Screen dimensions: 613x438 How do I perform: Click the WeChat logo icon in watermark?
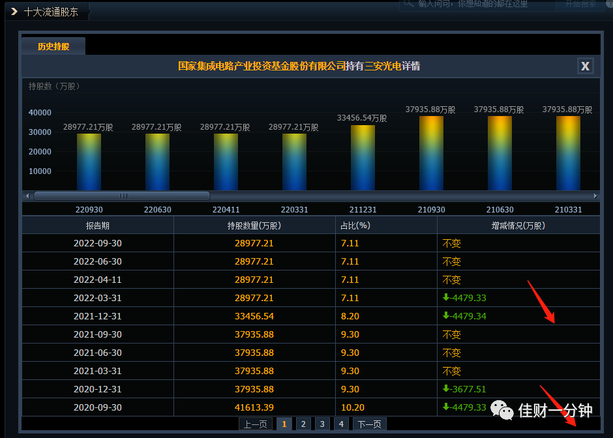[x=501, y=410]
